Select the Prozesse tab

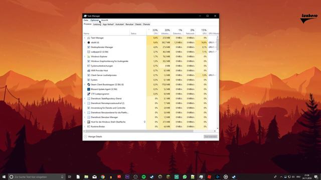click(88, 24)
